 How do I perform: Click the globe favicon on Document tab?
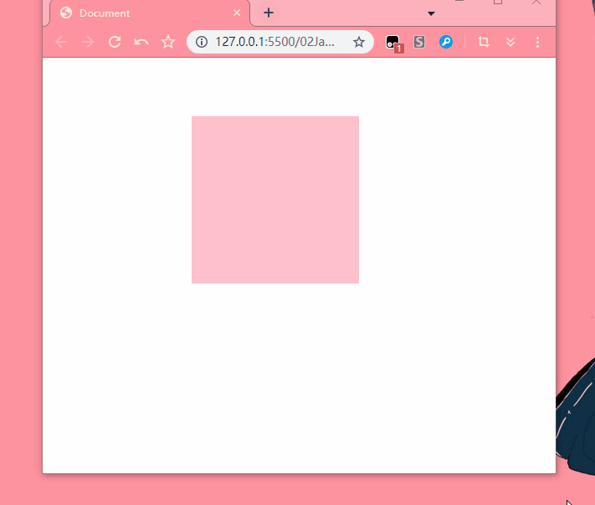66,13
